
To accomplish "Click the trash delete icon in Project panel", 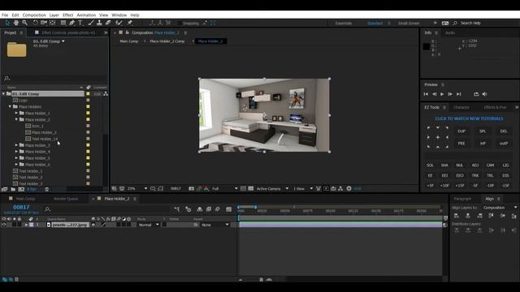I will tap(47, 189).
